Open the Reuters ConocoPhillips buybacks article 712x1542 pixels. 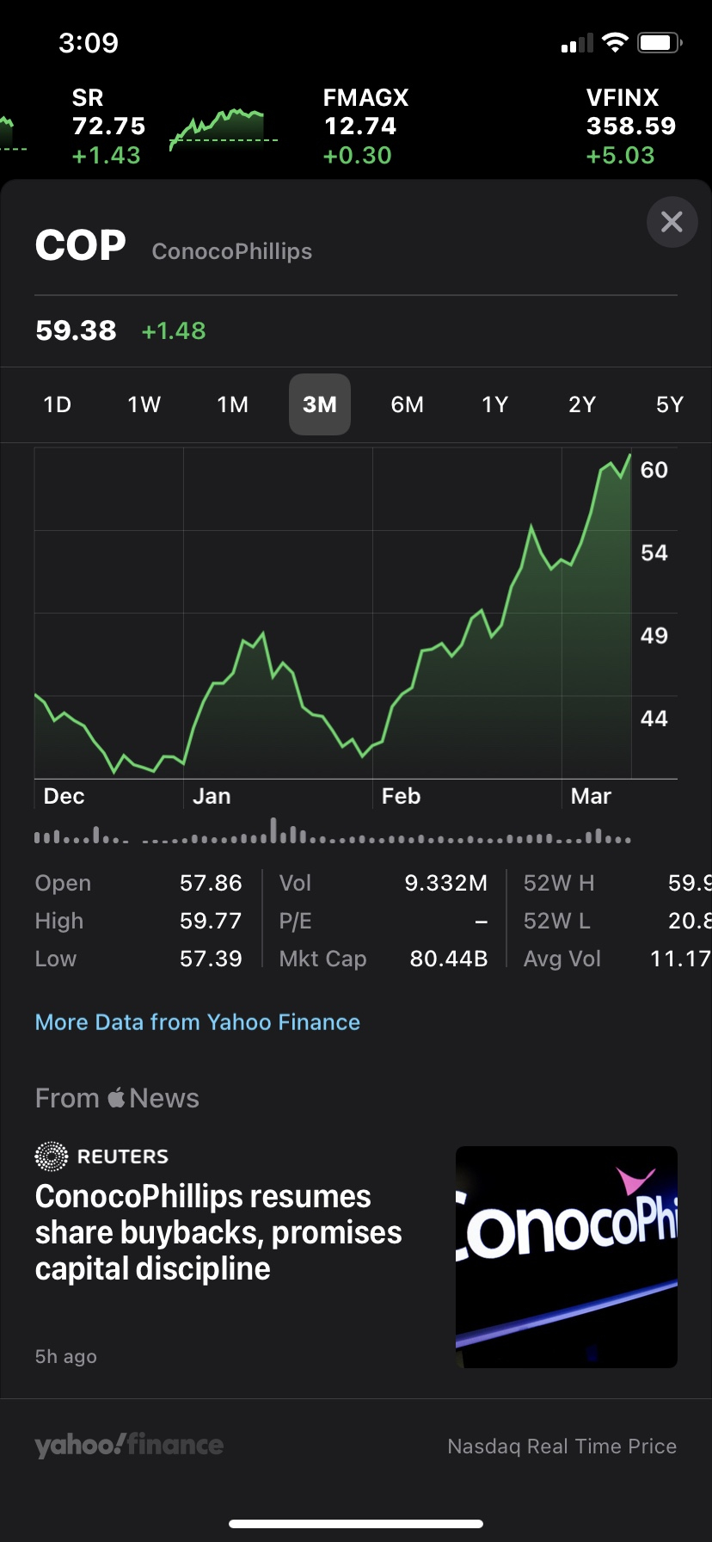pyautogui.click(x=356, y=1256)
